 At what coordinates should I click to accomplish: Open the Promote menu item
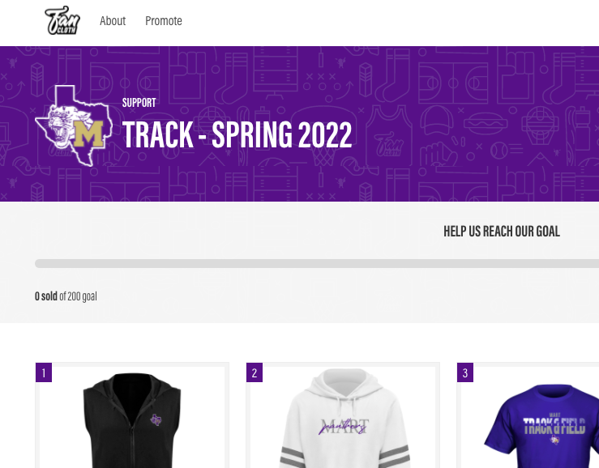pos(164,21)
